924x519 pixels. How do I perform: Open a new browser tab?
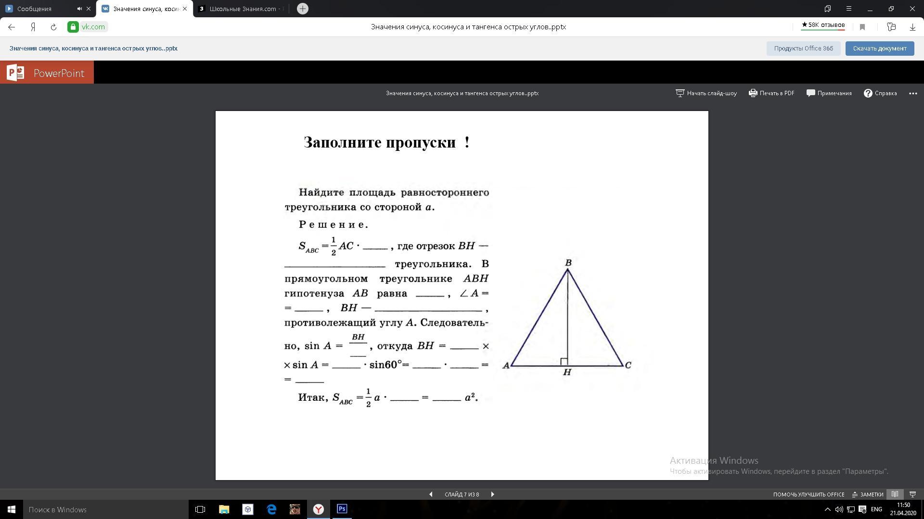click(x=303, y=9)
